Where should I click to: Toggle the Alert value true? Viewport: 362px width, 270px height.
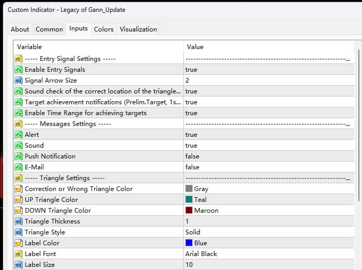269,135
